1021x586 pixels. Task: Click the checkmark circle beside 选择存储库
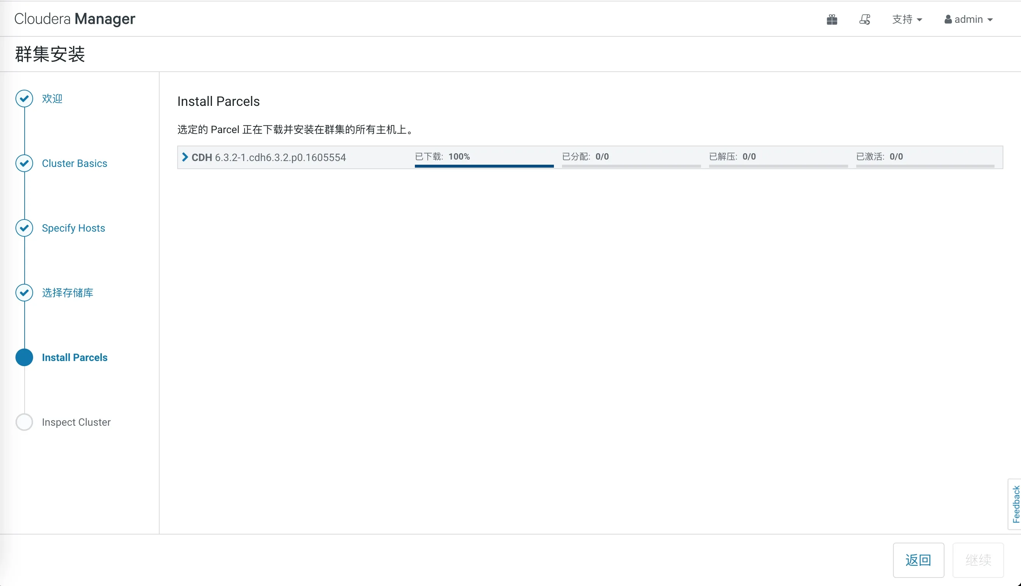coord(24,293)
